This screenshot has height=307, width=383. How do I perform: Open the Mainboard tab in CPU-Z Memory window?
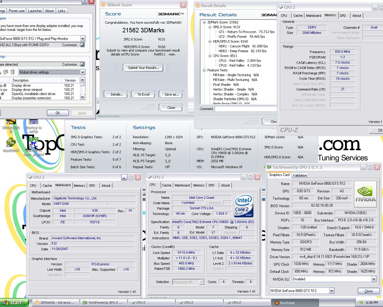[314, 16]
